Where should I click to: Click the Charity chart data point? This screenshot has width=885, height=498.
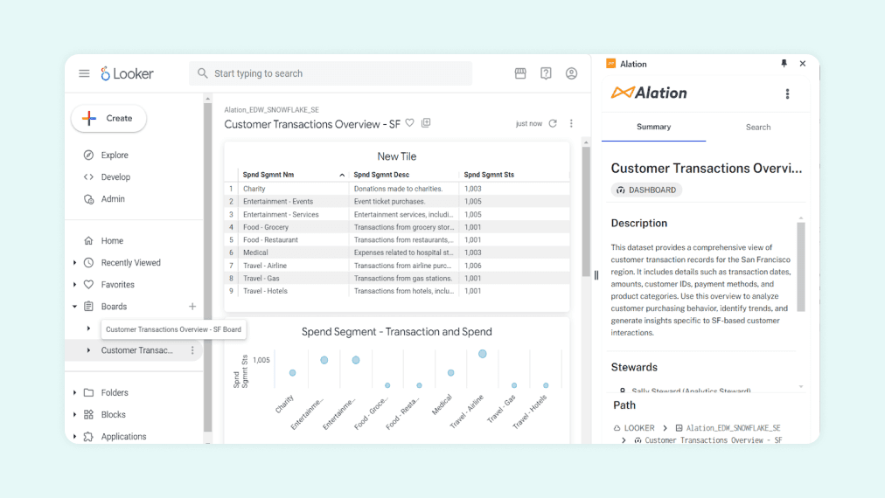(292, 373)
